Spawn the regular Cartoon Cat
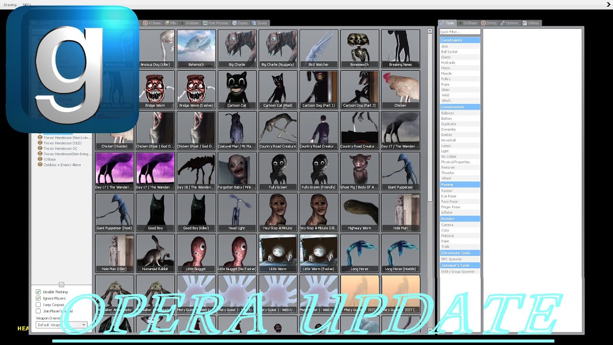The width and height of the screenshot is (613, 345). (237, 90)
